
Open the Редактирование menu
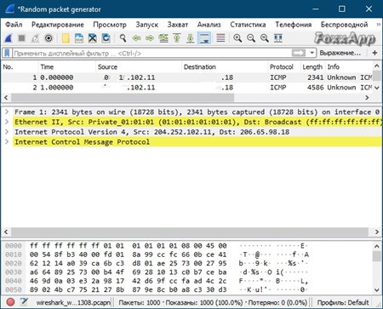coord(58,25)
